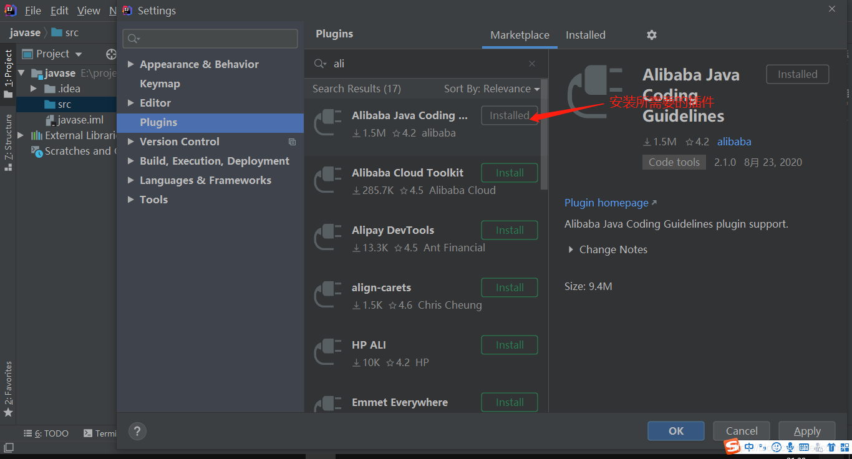The width and height of the screenshot is (852, 459).
Task: Click the HP ALI plugin icon
Action: [x=328, y=353]
